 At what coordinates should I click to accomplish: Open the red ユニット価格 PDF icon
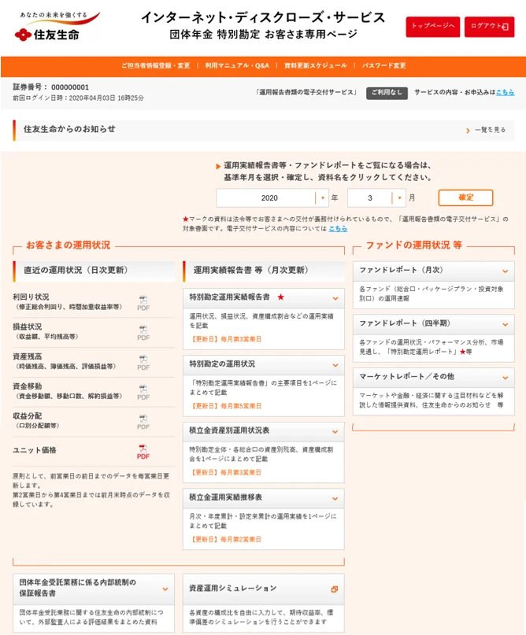coord(143,452)
